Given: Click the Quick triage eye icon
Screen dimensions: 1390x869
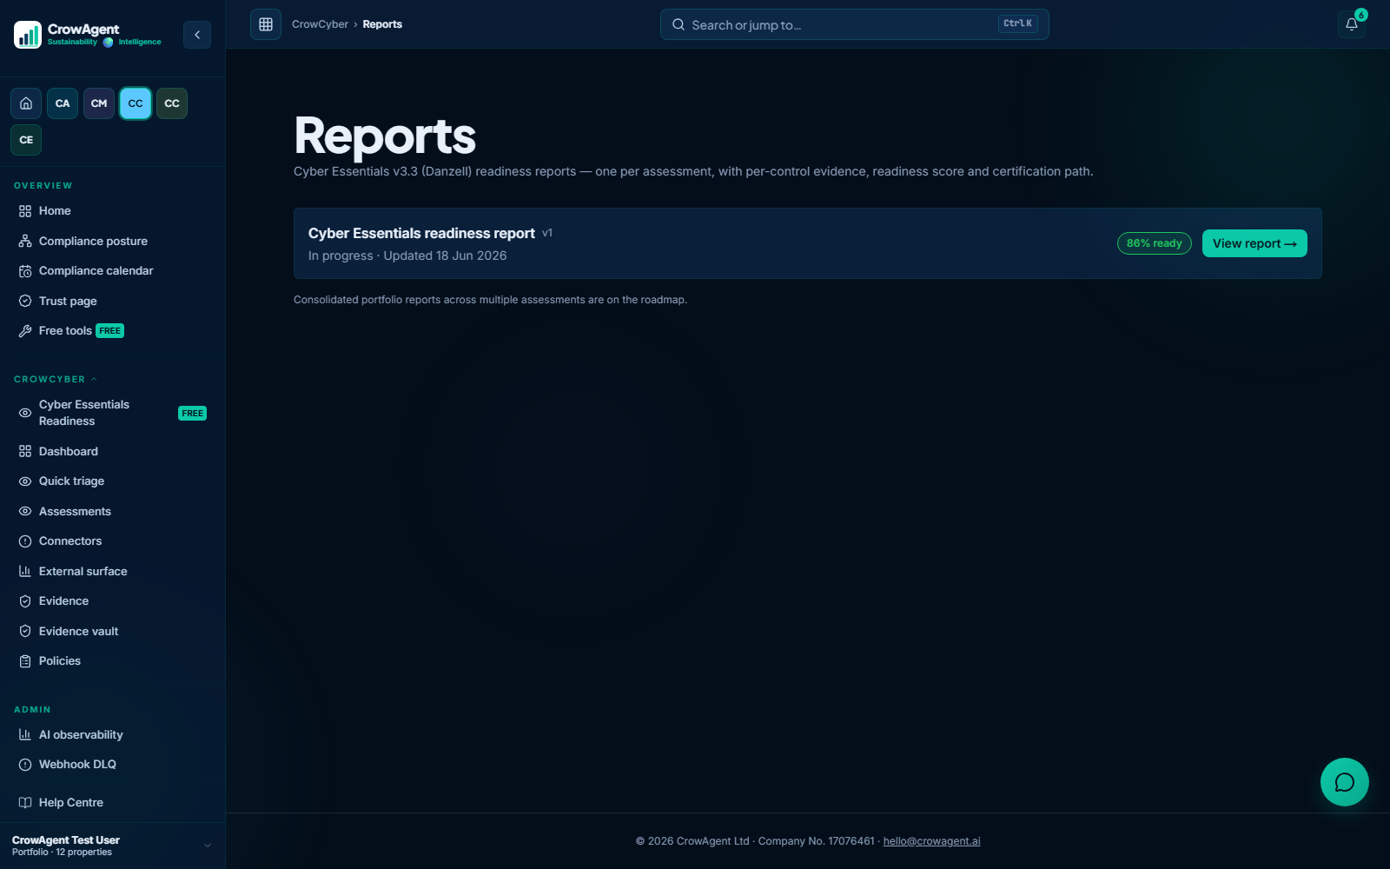Looking at the screenshot, I should [25, 481].
